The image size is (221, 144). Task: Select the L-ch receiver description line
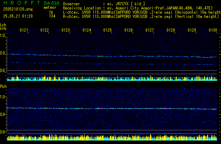coord(142,12)
